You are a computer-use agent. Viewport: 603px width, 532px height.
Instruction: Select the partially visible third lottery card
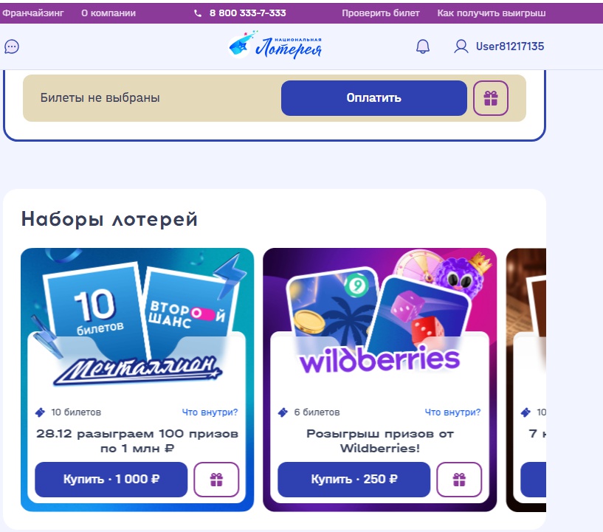(x=526, y=380)
